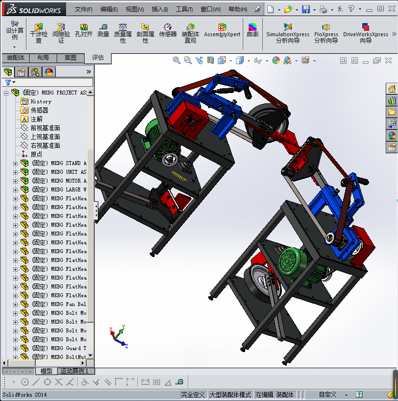Click the Save floppy disk icon
The width and height of the screenshot is (398, 401).
306,9
